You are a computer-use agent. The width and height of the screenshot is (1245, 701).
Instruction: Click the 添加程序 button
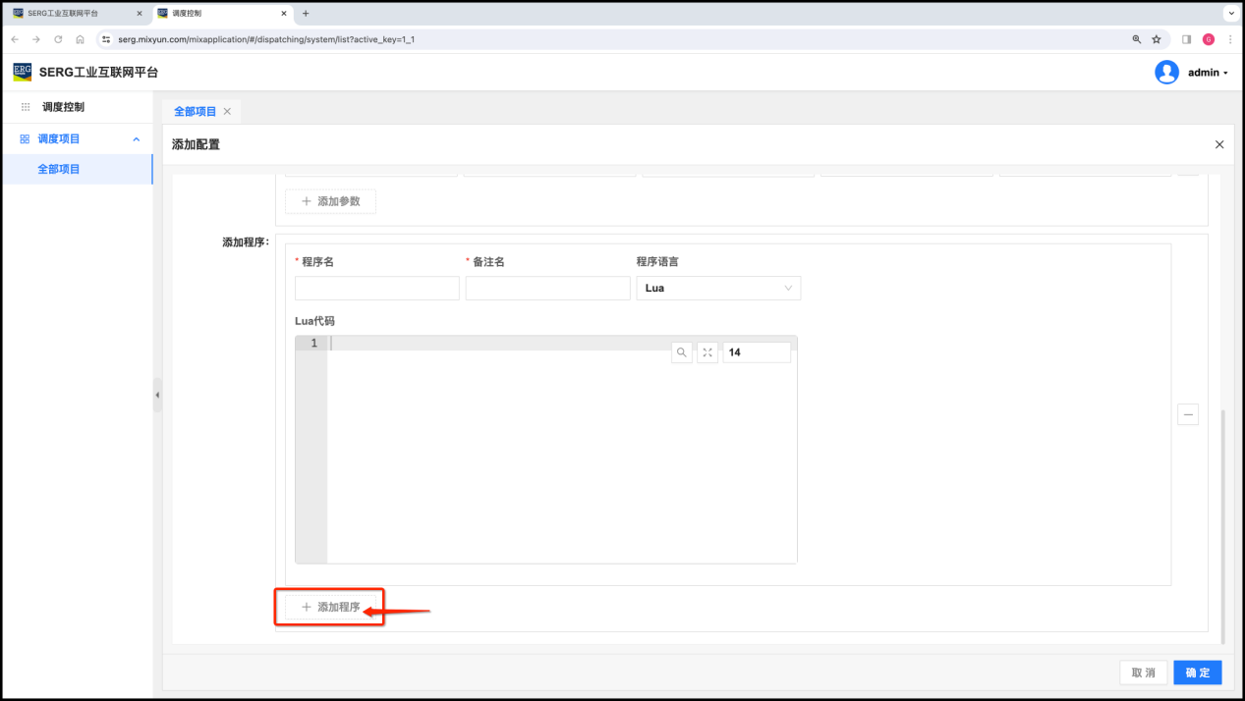click(x=330, y=607)
